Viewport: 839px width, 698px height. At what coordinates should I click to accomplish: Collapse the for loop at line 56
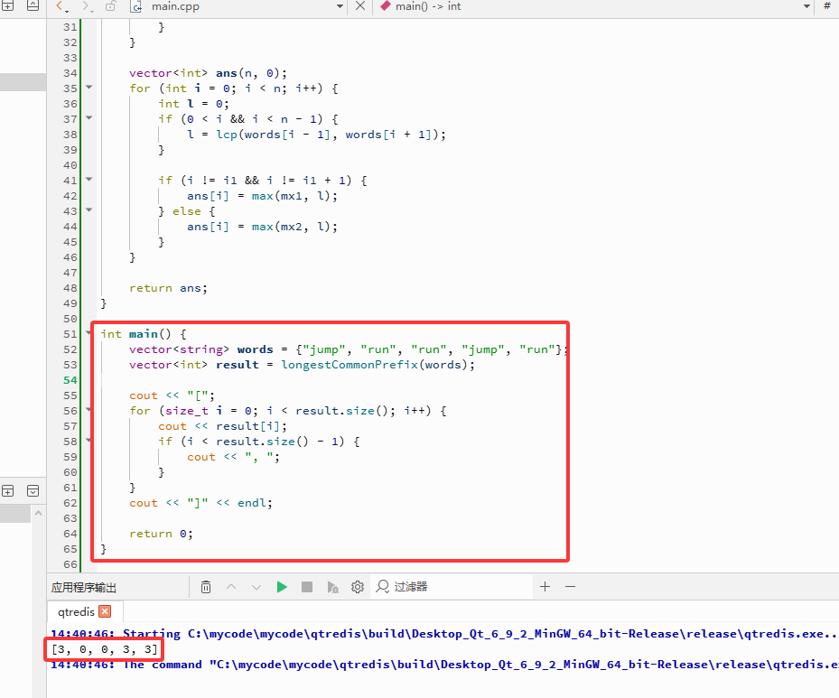coord(89,410)
